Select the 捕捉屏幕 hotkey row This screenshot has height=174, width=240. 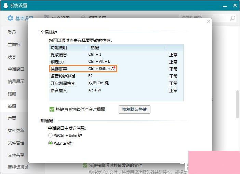pos(116,69)
